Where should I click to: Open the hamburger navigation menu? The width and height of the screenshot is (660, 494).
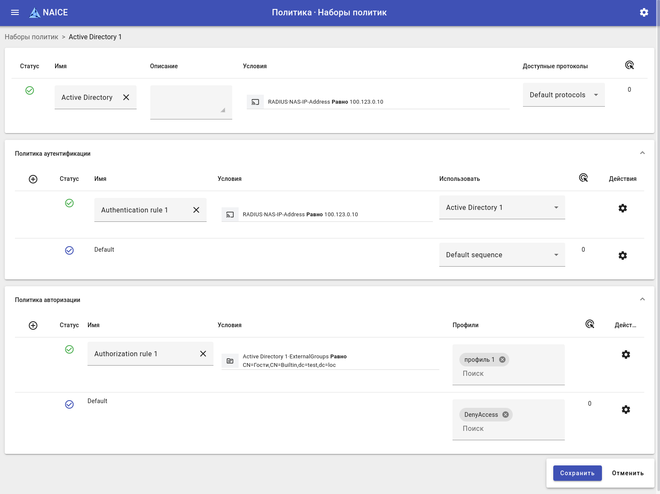[15, 12]
